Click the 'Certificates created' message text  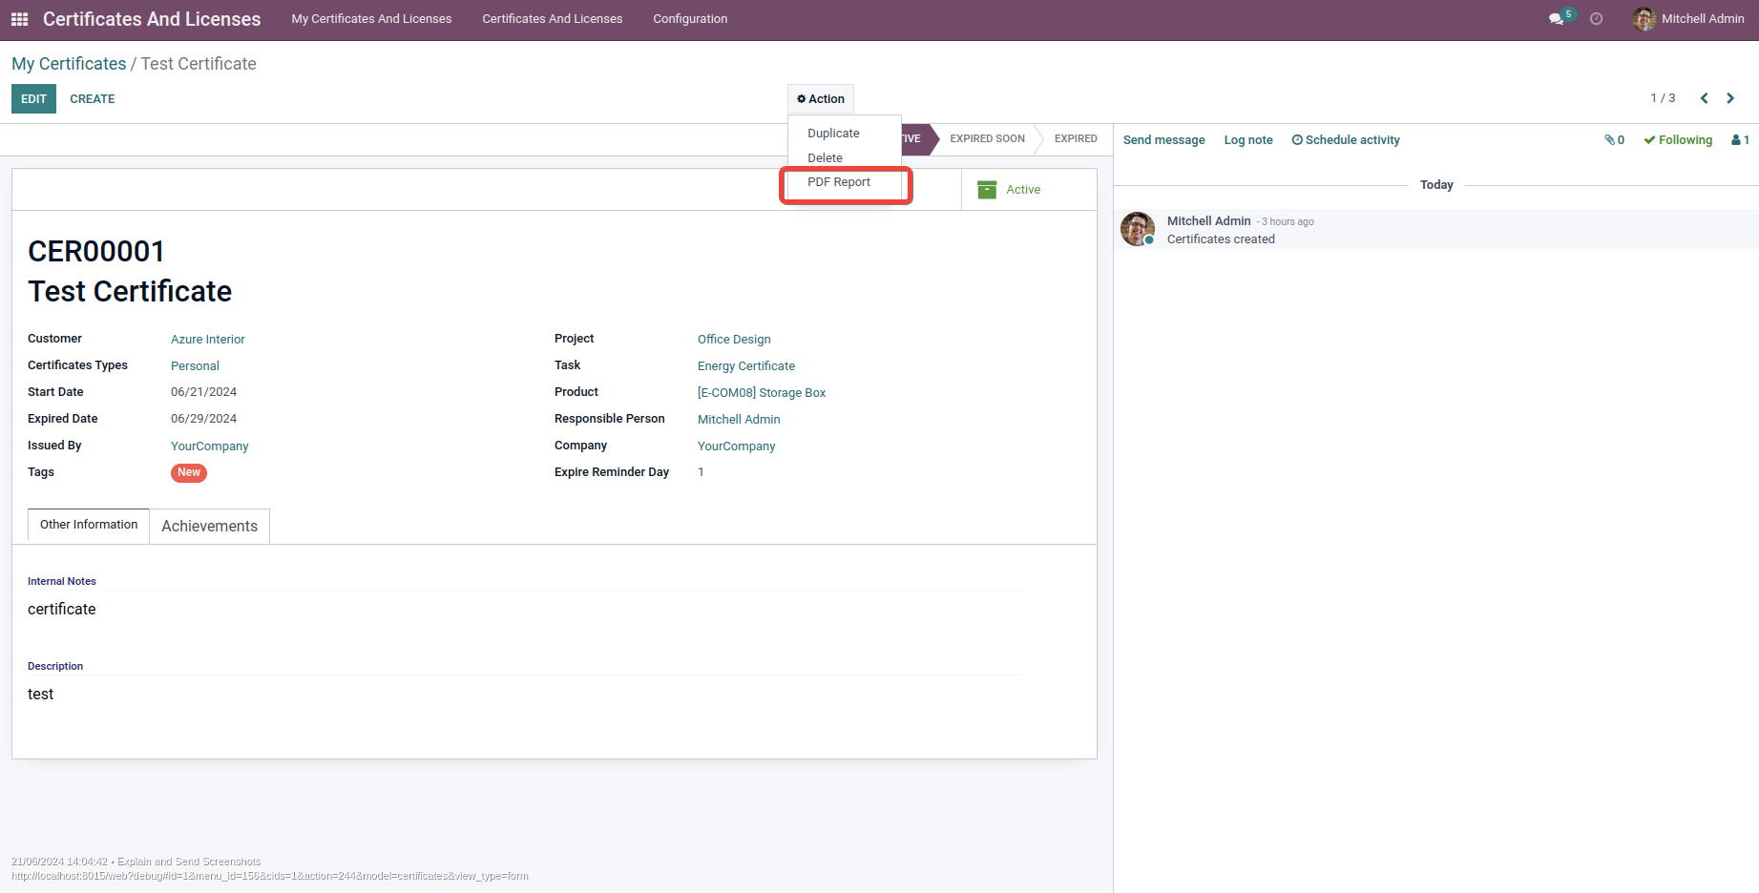pos(1221,239)
